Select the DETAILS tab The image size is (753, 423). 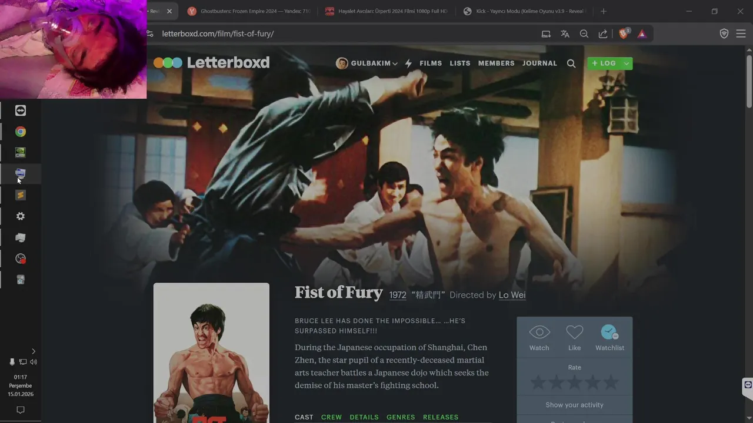click(x=364, y=417)
